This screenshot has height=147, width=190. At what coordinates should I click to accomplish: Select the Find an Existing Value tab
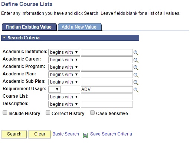29,27
